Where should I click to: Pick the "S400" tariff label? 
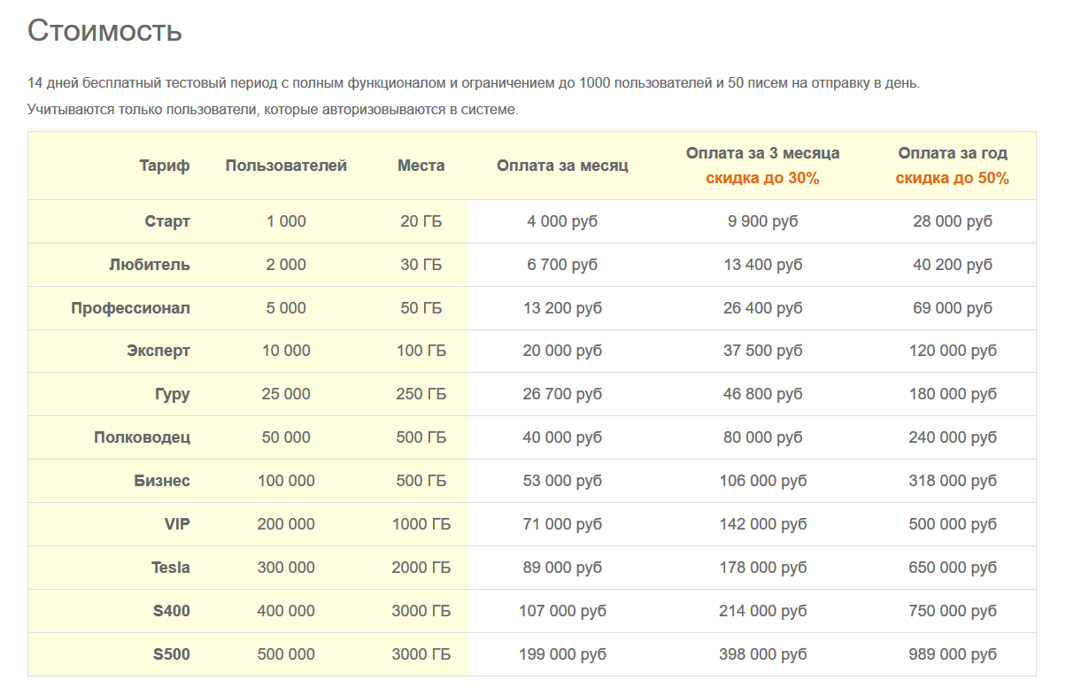(172, 611)
